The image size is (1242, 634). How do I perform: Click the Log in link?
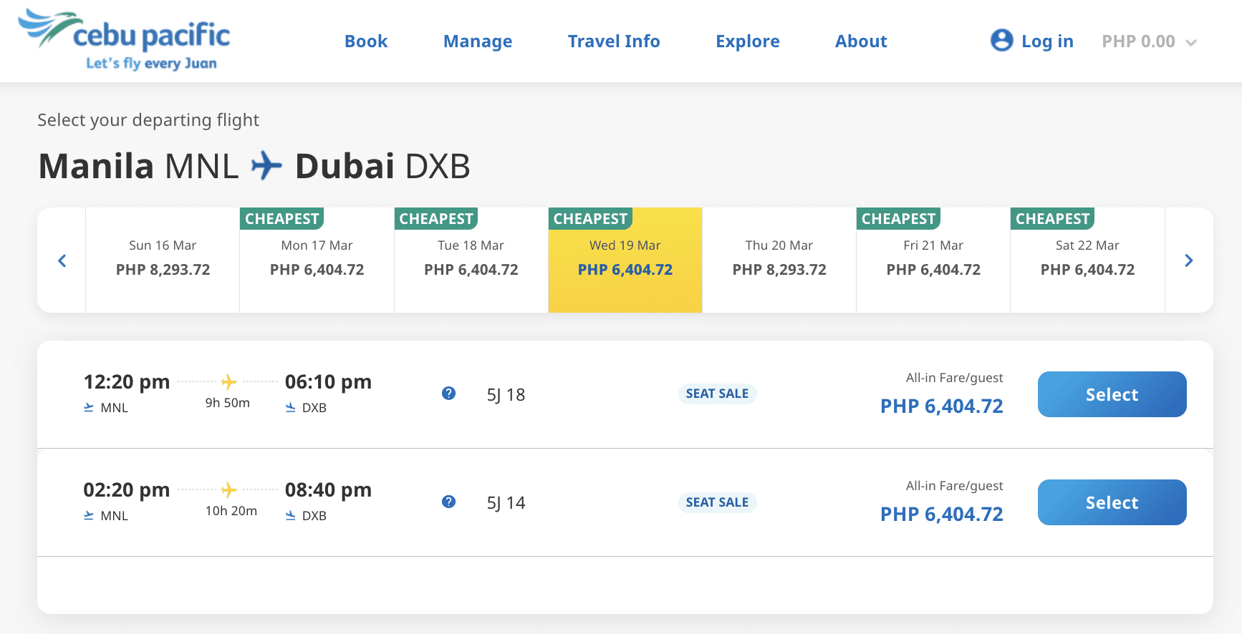pos(1046,42)
